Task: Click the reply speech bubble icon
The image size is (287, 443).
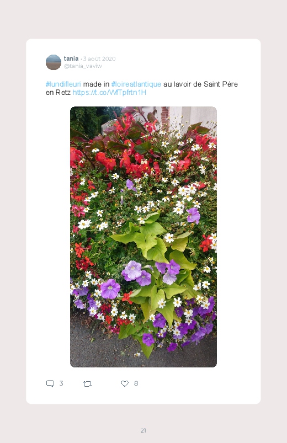Action: click(50, 383)
